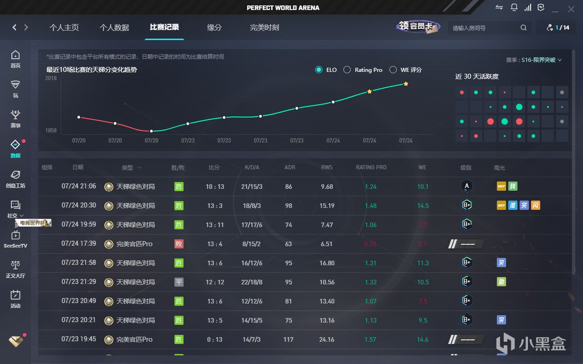The image size is (583, 364).
Task: Open the 07/23 19:45 完美官匹Pro match
Action: coord(305,339)
